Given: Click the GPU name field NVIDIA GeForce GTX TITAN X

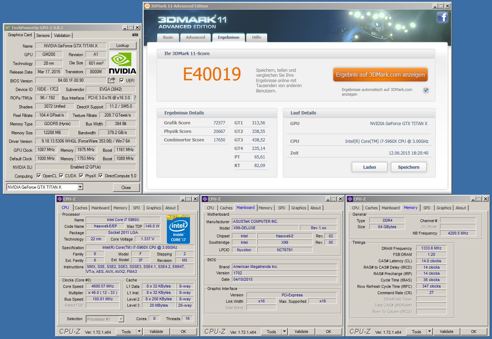Looking at the screenshot, I should pyautogui.click(x=70, y=46).
